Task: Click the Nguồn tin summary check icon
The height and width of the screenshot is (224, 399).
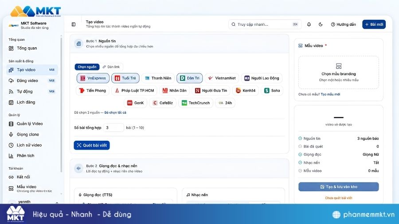Action: click(x=300, y=139)
